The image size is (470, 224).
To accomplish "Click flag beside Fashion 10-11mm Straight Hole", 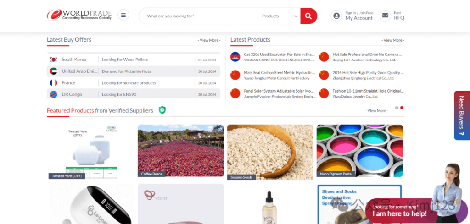I will (x=324, y=93).
